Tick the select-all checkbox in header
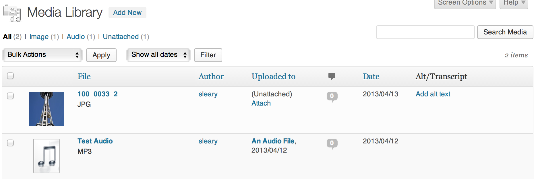Screen dimensions: 538x179 10,76
